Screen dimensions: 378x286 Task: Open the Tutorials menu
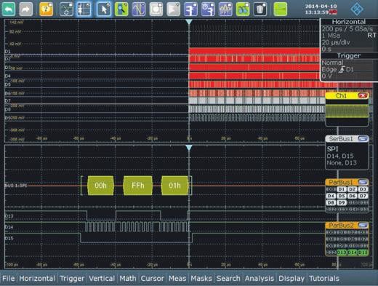point(324,278)
